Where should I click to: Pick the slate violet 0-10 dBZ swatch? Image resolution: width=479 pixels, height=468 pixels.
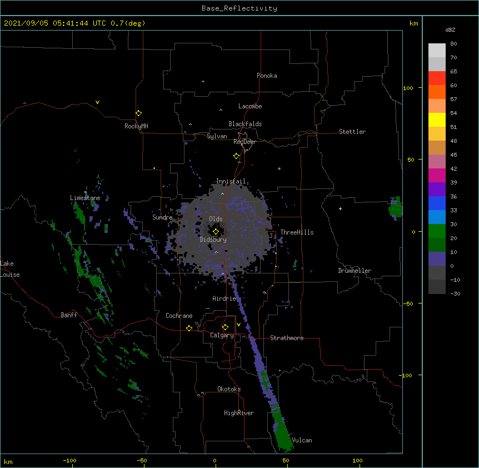(x=437, y=259)
